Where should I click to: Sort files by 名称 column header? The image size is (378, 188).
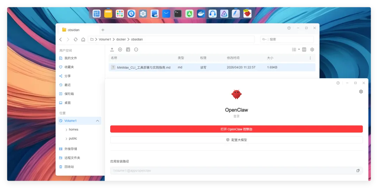click(114, 58)
